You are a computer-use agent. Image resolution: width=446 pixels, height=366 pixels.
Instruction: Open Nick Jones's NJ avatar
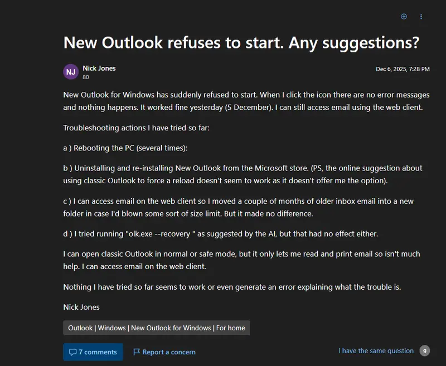coord(71,71)
